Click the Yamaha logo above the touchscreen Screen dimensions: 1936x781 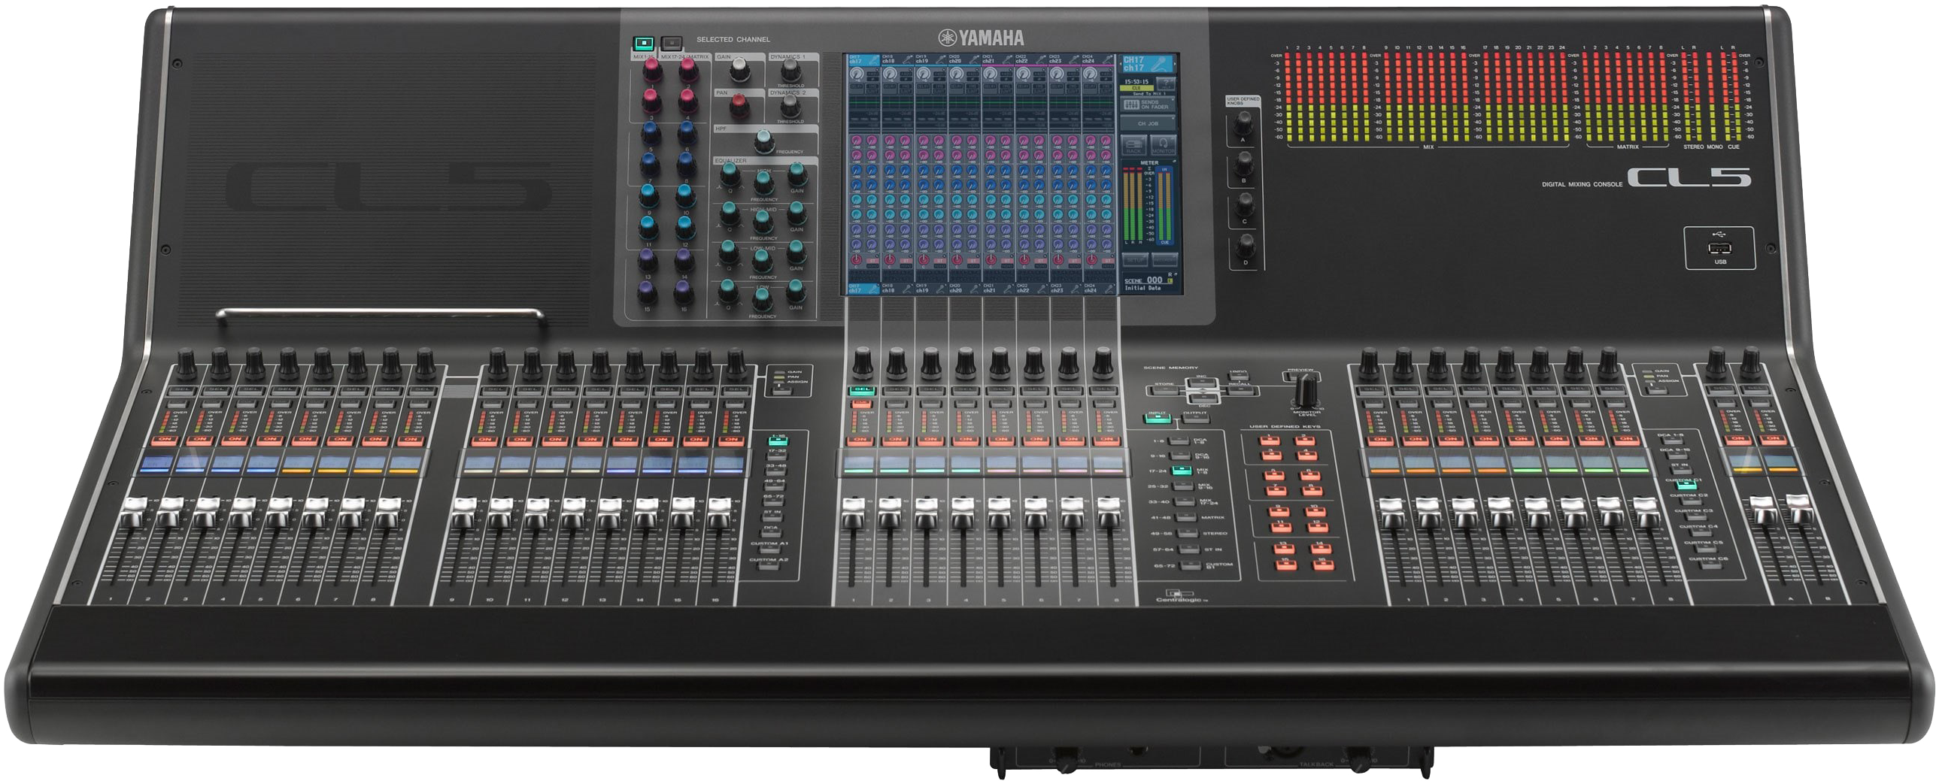click(982, 38)
